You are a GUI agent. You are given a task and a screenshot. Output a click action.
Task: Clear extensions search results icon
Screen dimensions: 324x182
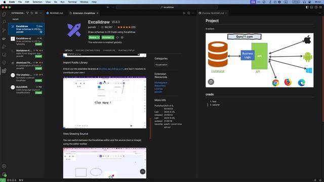click(36, 13)
